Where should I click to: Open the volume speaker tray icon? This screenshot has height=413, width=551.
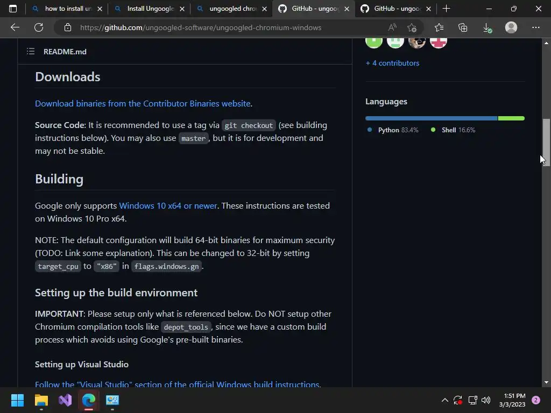[486, 400]
